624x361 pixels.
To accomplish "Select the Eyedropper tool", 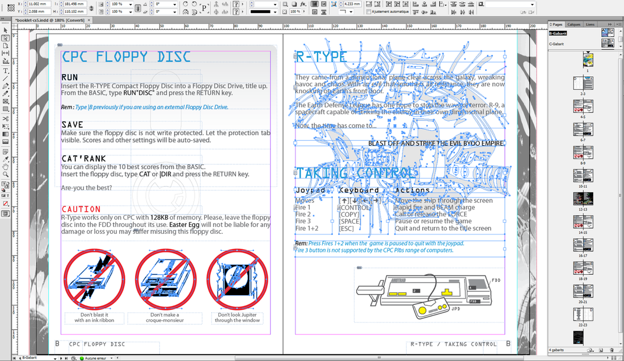I will [x=6, y=159].
